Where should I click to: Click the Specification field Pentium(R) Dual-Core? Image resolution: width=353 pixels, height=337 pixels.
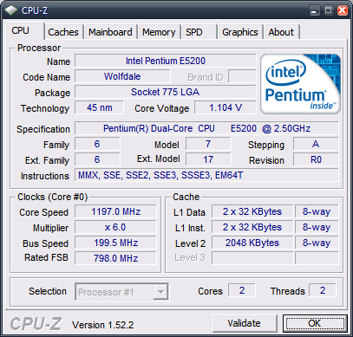[x=206, y=128]
